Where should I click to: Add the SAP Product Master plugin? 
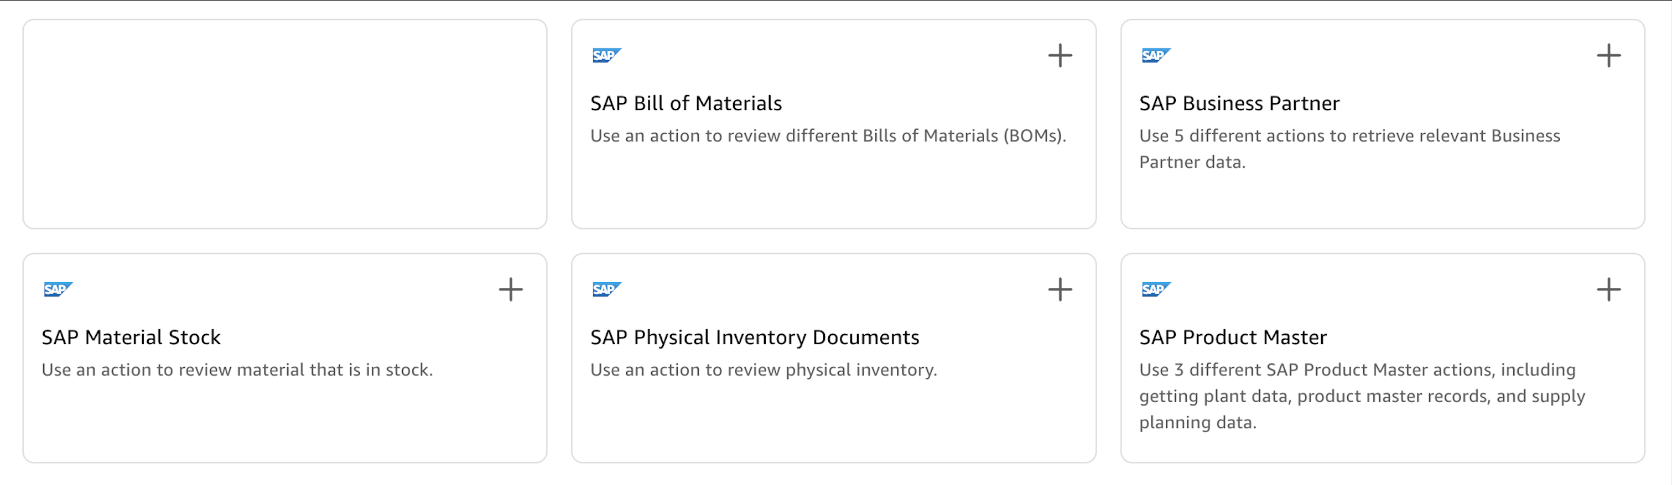(1608, 290)
